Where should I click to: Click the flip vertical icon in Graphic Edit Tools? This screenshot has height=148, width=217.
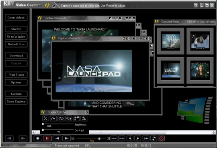(68, 118)
